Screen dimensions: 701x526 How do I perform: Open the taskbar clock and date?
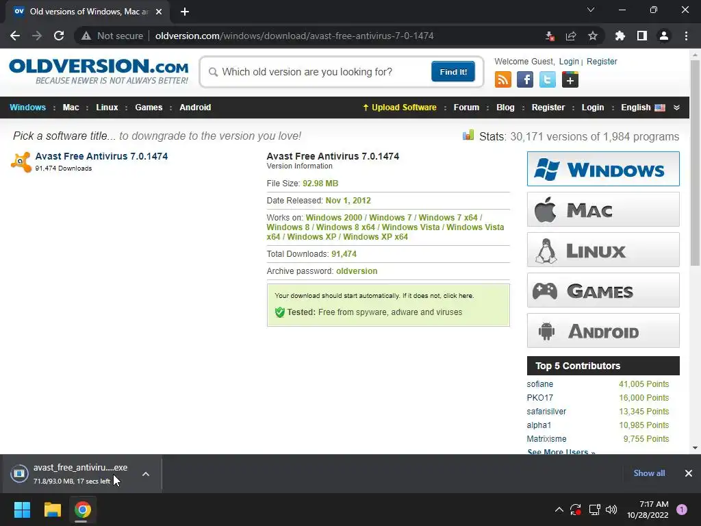(648, 510)
